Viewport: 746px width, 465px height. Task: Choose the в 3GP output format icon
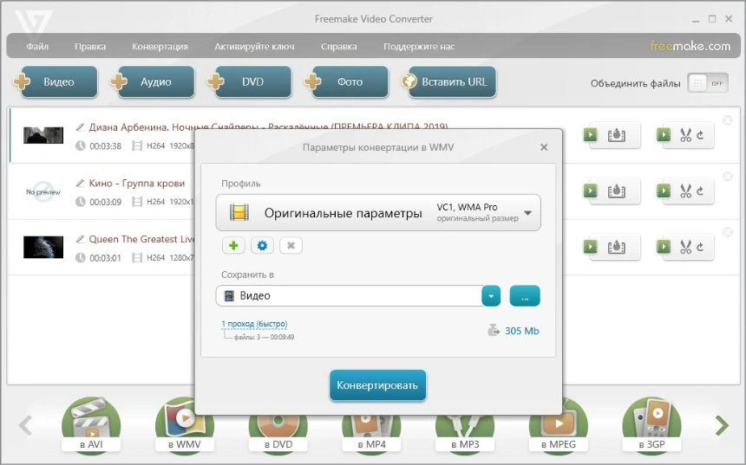click(x=651, y=425)
